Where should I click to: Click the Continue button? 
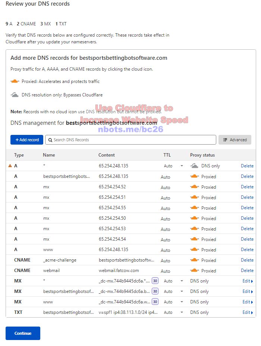(x=23, y=333)
